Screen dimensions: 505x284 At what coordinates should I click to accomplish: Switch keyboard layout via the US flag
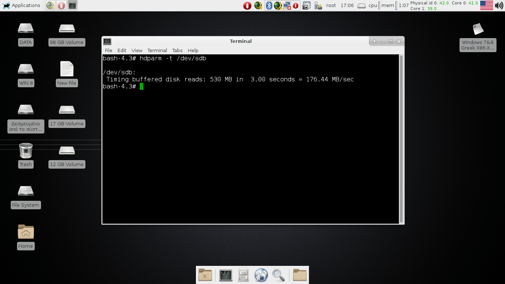pos(487,6)
